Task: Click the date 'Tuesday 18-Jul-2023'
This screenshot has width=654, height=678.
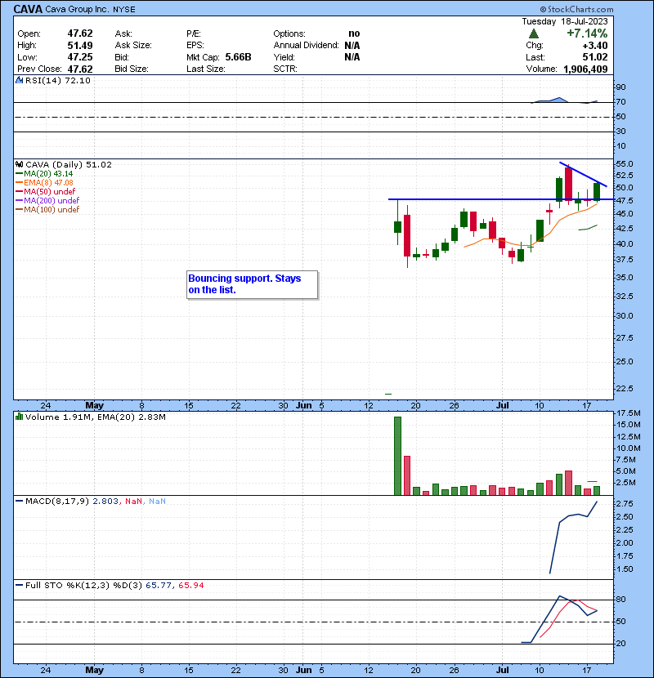Action: (x=564, y=21)
